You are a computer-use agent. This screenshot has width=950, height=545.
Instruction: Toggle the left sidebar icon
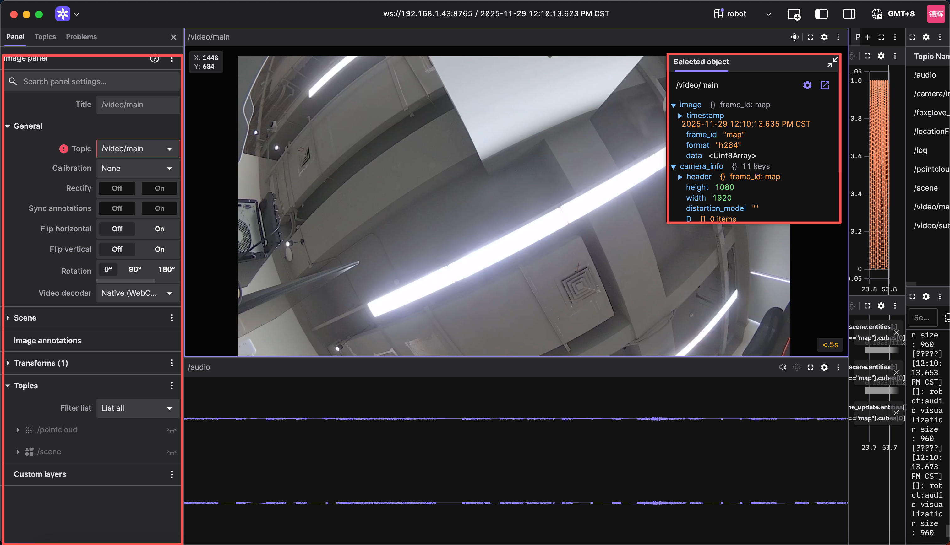click(821, 14)
